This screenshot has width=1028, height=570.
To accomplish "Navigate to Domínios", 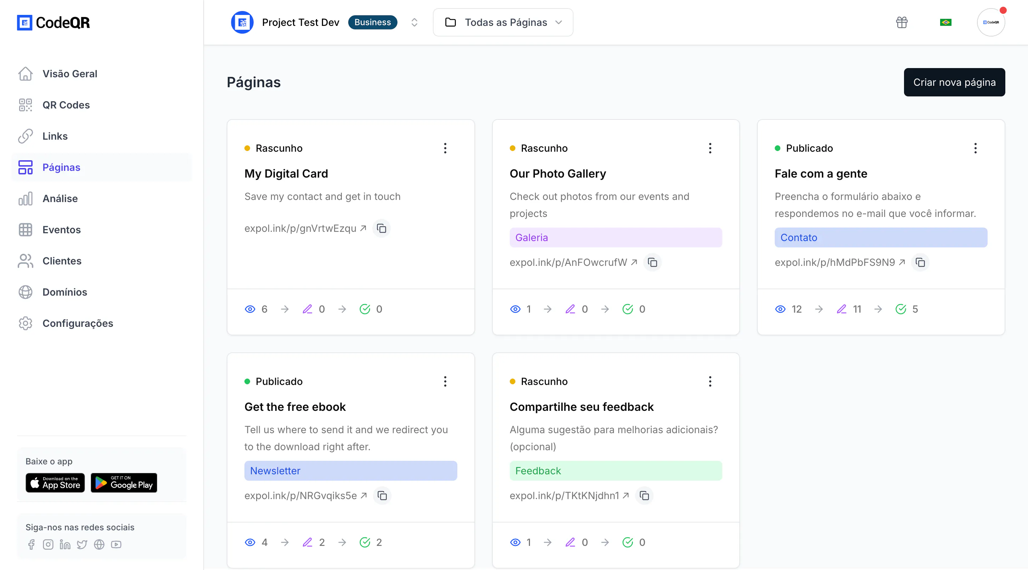I will [x=102, y=292].
